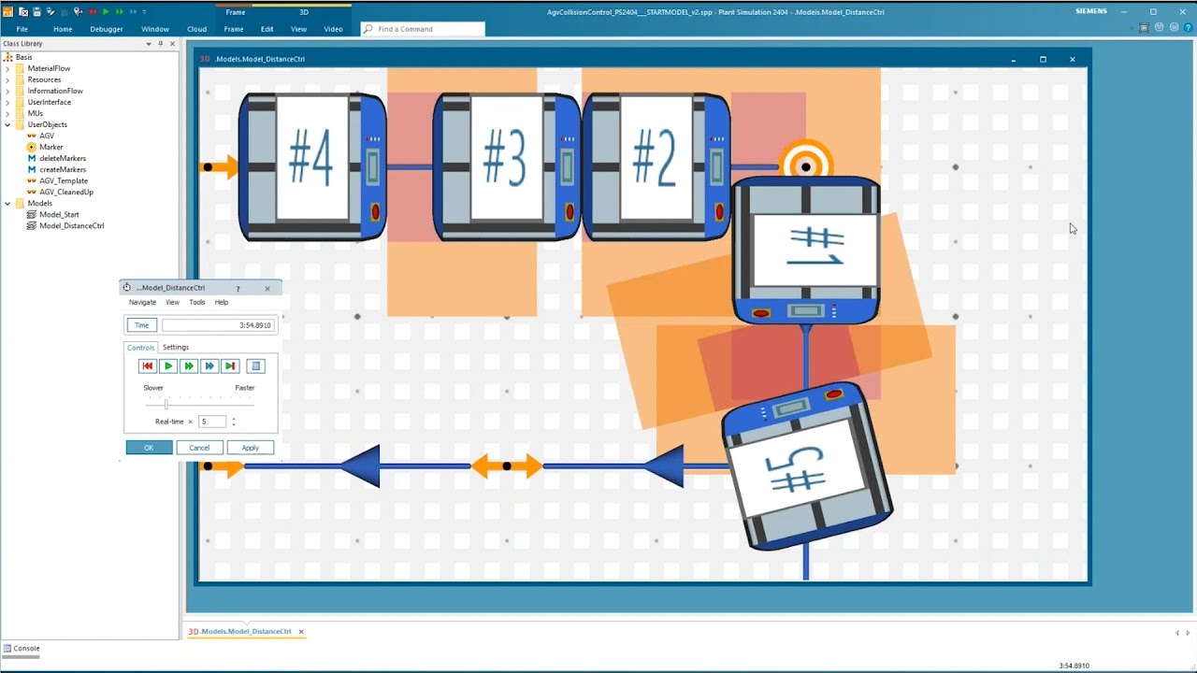Click the Find a Command search box
This screenshot has height=673, width=1197.
[x=423, y=29]
